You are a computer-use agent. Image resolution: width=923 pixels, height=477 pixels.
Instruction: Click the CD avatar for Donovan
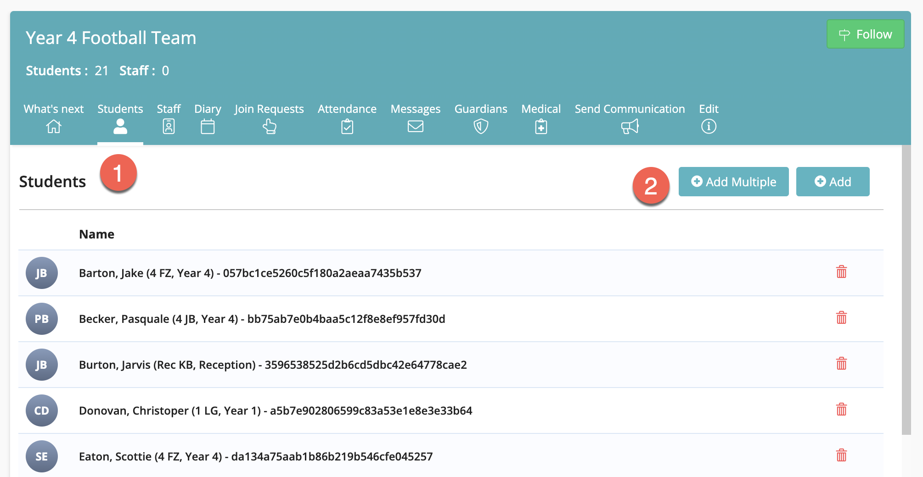point(42,410)
